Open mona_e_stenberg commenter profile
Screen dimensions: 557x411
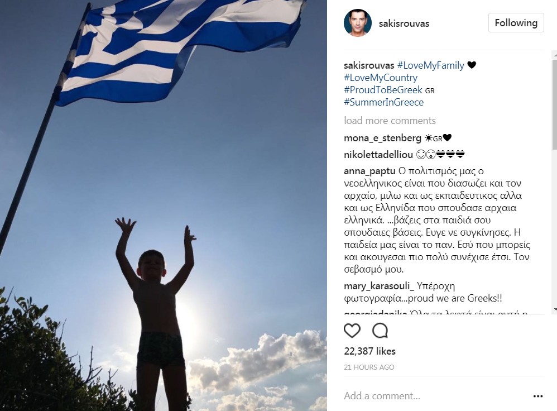[x=382, y=138]
